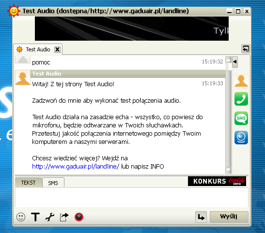Open text formatting with the T icon
Viewport: 265px width, 233px height.
pos(35,217)
